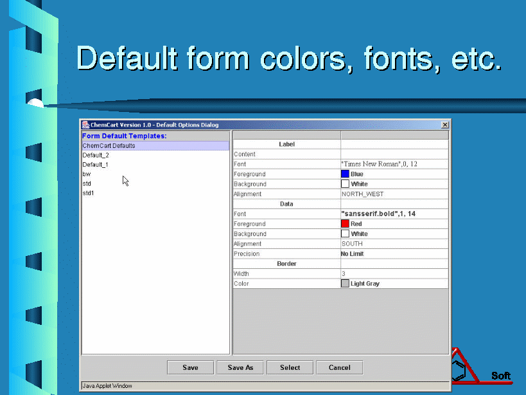Edit the Label Content value cell
The width and height of the screenshot is (526, 395).
[x=394, y=154]
